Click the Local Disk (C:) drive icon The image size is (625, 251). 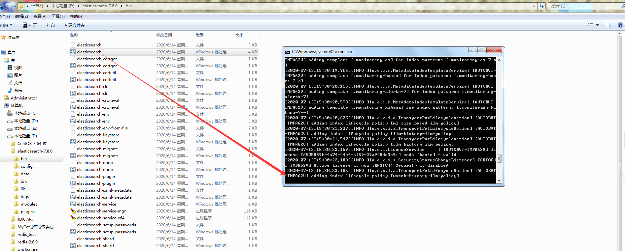[10, 113]
